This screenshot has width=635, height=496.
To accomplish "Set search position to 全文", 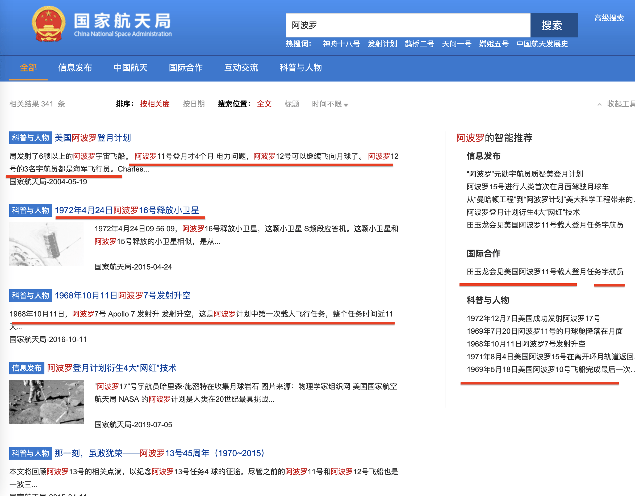I will coord(264,104).
